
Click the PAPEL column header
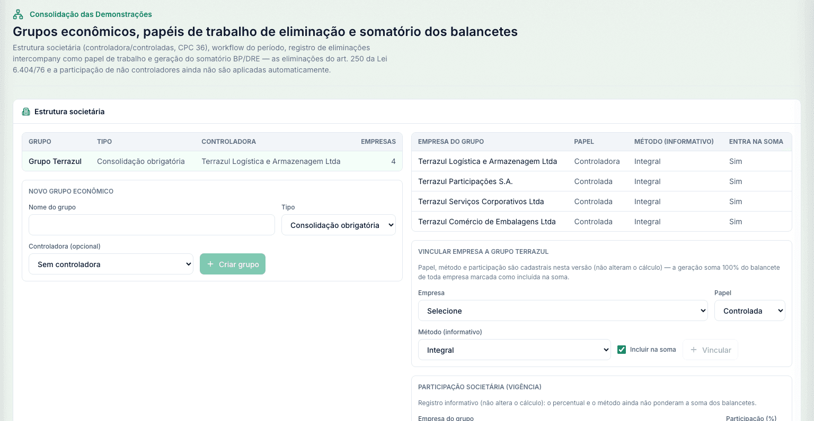[x=584, y=142]
